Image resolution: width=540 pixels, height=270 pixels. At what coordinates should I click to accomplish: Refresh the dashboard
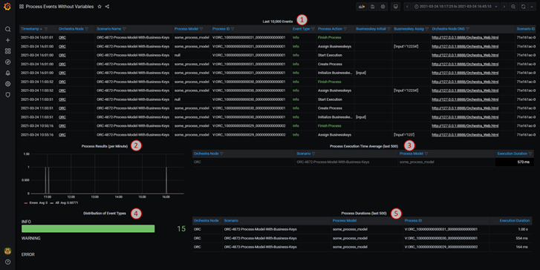click(x=523, y=7)
